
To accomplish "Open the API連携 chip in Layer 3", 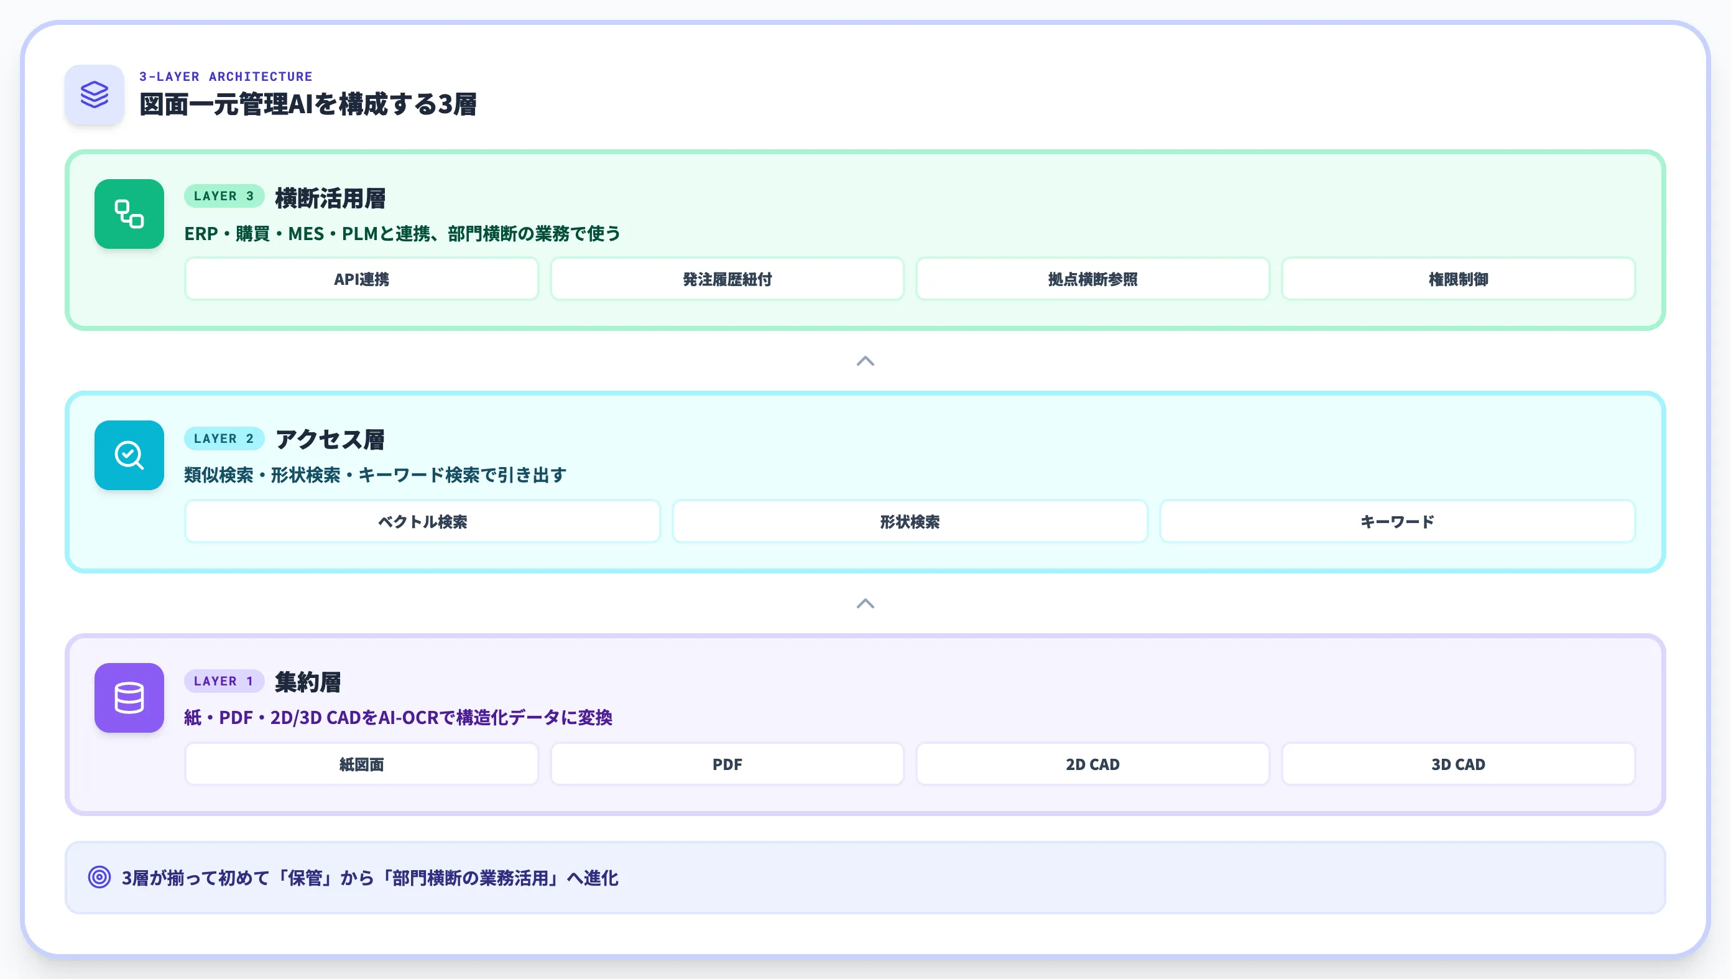I will 361,279.
